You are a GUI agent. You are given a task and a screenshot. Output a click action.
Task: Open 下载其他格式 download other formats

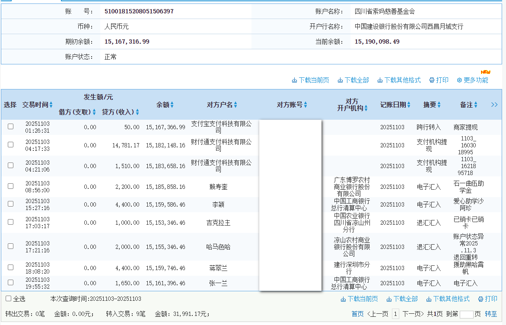click(x=398, y=80)
